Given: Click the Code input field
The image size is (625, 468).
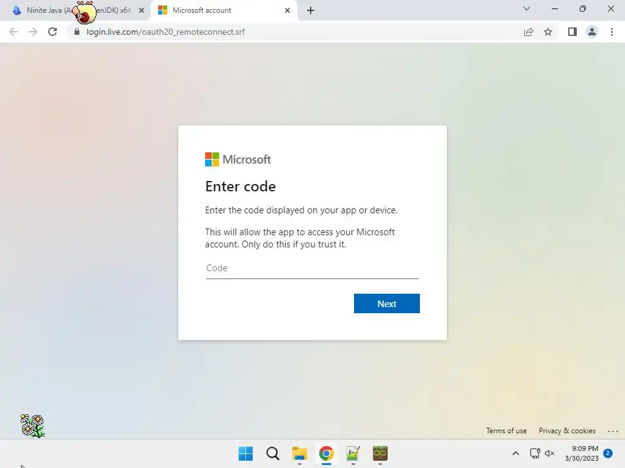Looking at the screenshot, I should [x=312, y=268].
